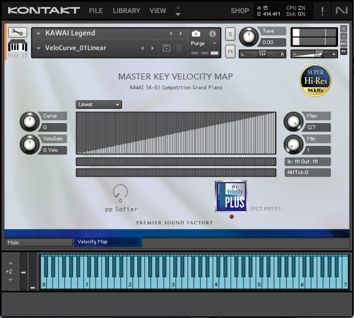The image size is (354, 318).
Task: Switch to the Main tab
Action: pos(39,242)
